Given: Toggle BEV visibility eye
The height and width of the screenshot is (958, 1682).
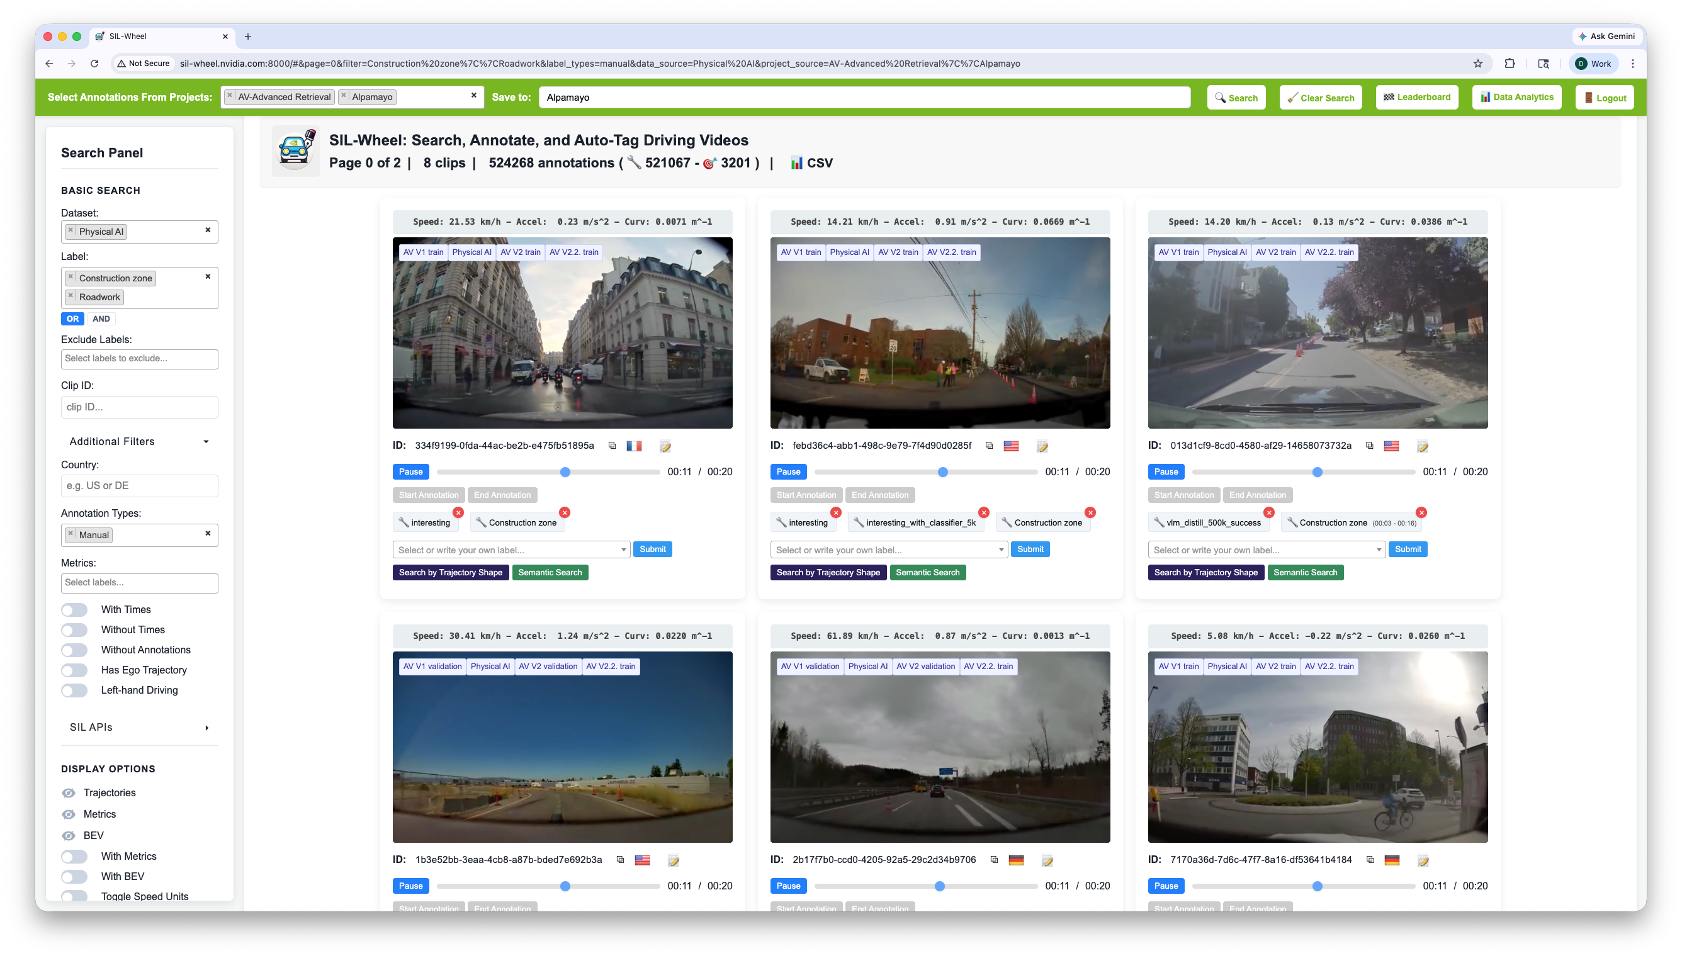Looking at the screenshot, I should pyautogui.click(x=69, y=836).
